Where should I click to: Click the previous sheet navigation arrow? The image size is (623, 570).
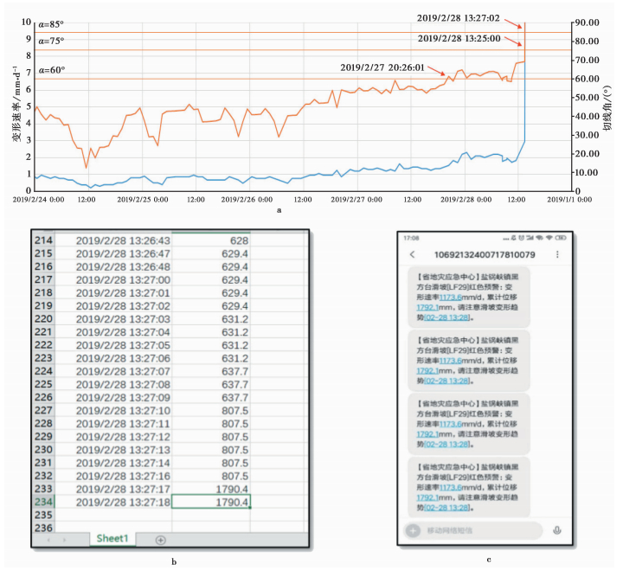tap(49, 539)
